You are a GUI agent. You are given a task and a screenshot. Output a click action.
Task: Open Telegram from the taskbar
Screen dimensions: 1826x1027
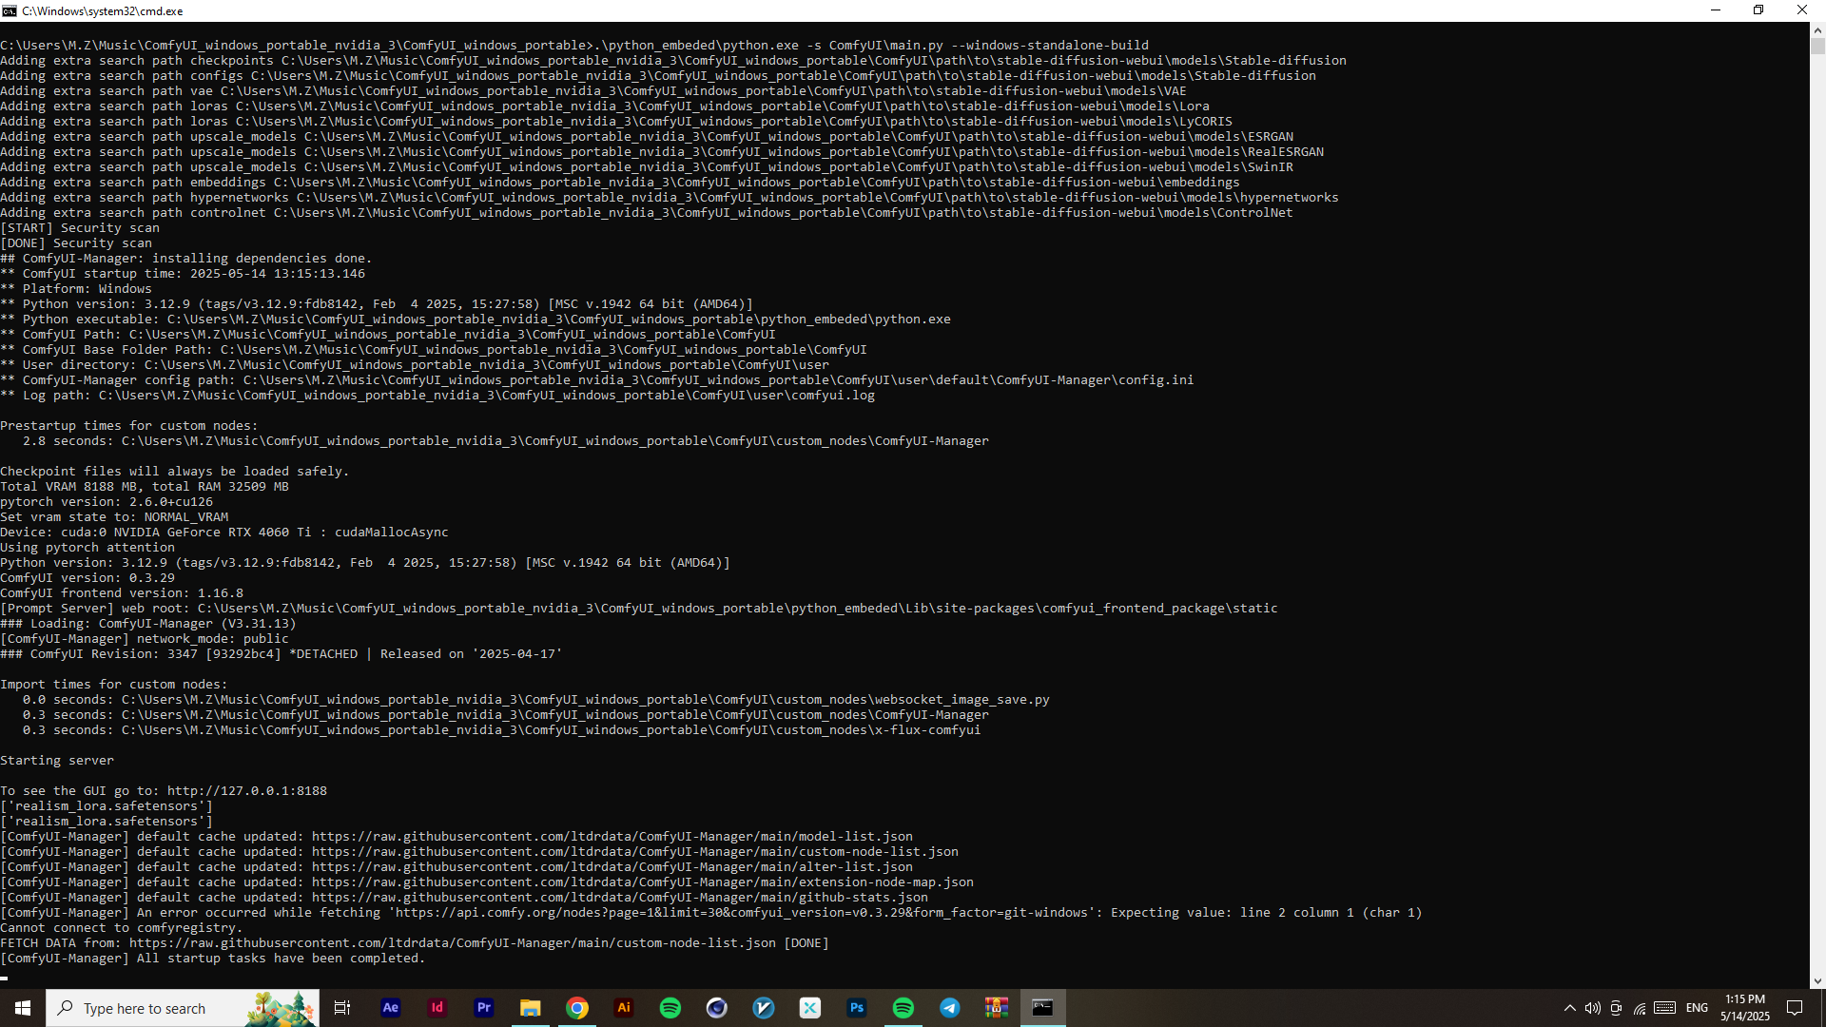[949, 1008]
